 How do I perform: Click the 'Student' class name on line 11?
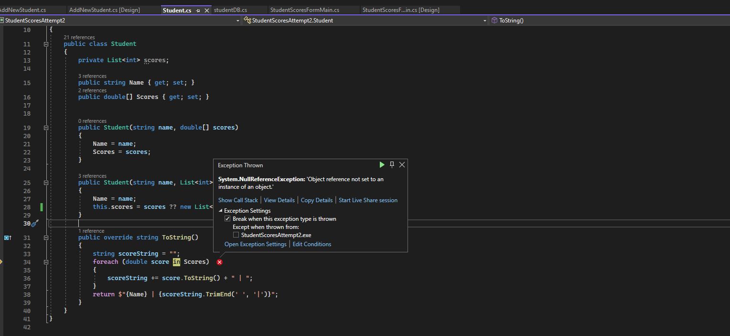(x=124, y=44)
